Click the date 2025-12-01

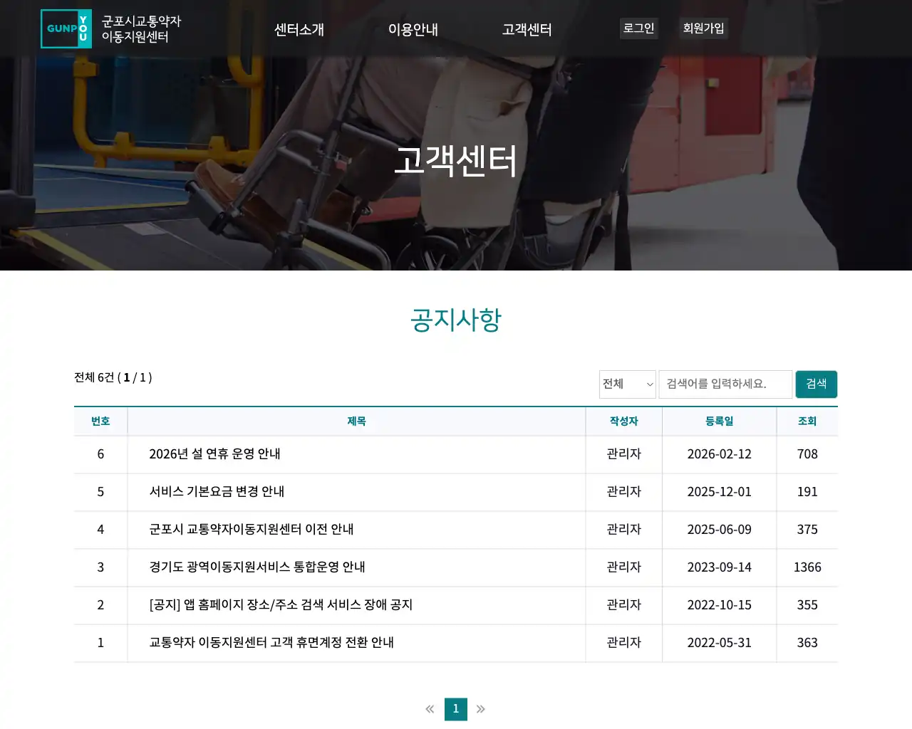pyautogui.click(x=720, y=492)
